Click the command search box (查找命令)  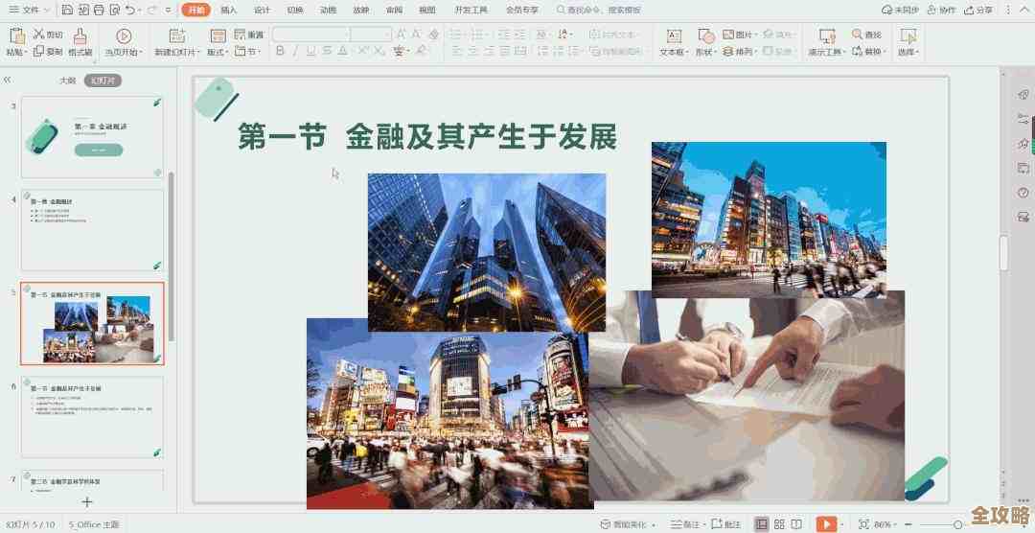599,10
